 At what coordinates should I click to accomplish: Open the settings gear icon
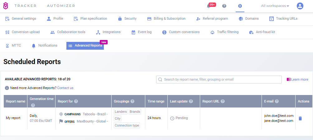[240, 6]
